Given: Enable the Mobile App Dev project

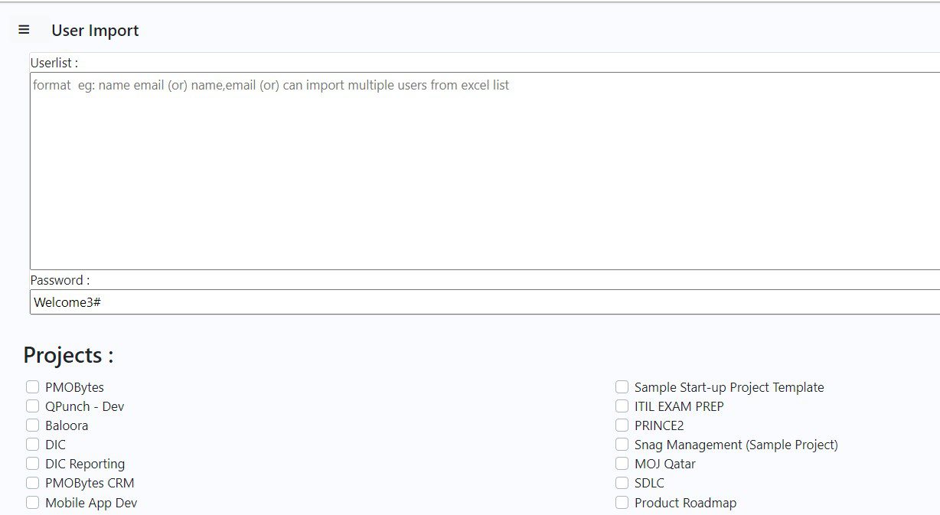Looking at the screenshot, I should [32, 502].
